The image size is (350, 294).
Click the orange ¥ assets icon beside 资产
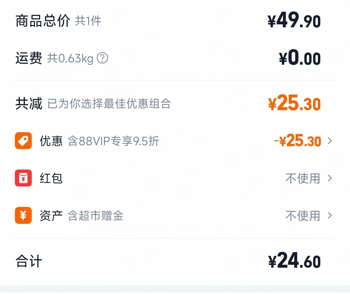(x=23, y=215)
